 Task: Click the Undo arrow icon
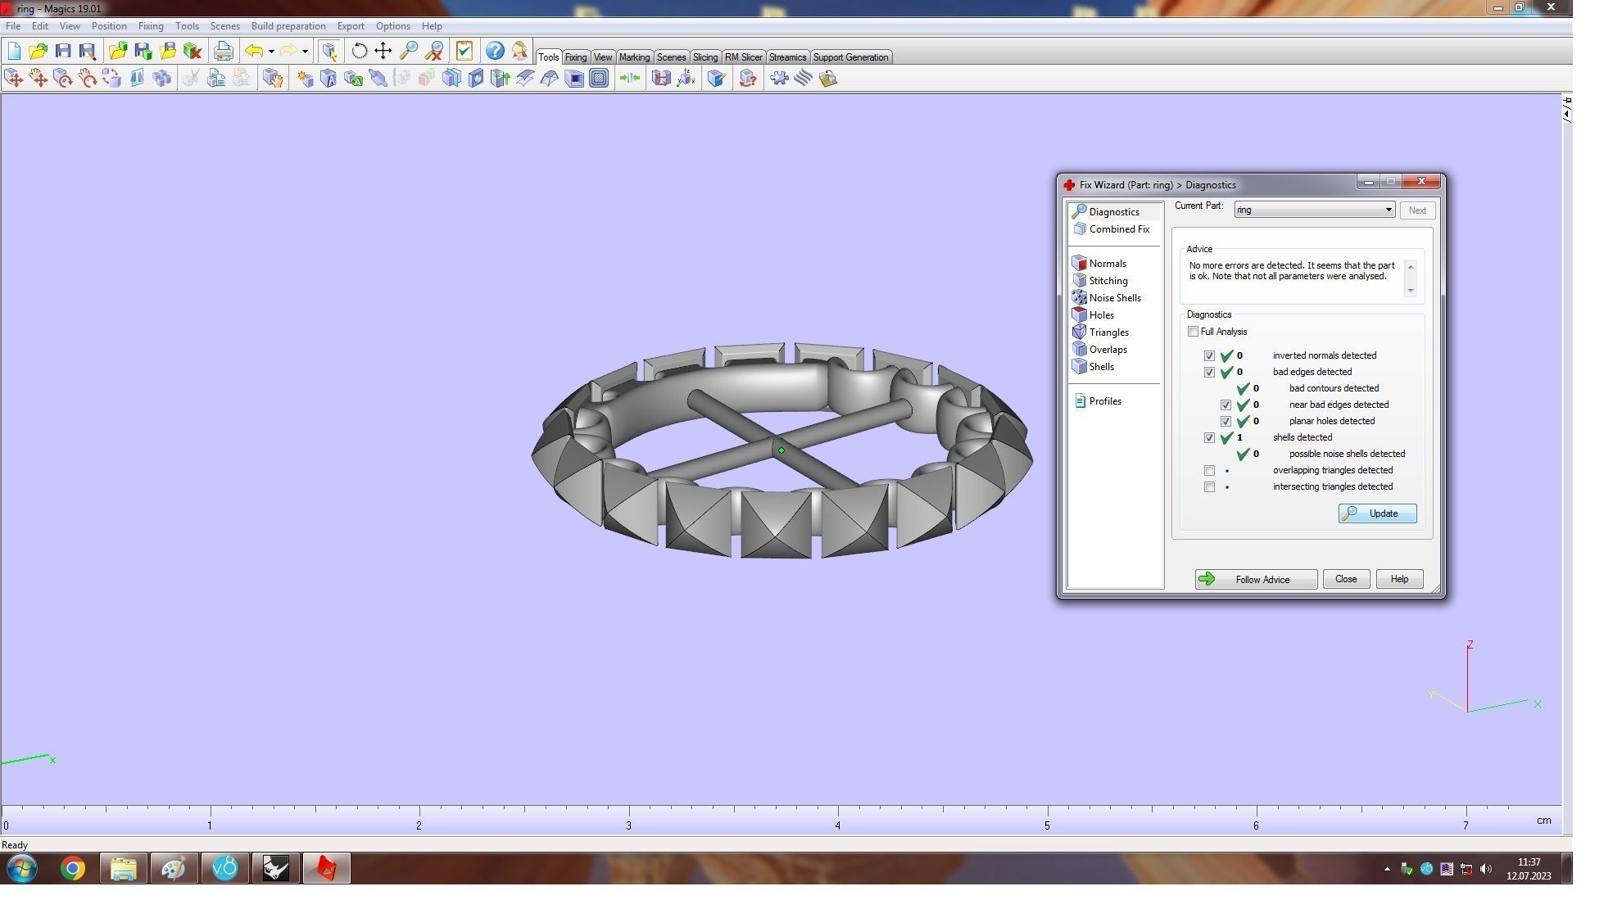pos(254,52)
